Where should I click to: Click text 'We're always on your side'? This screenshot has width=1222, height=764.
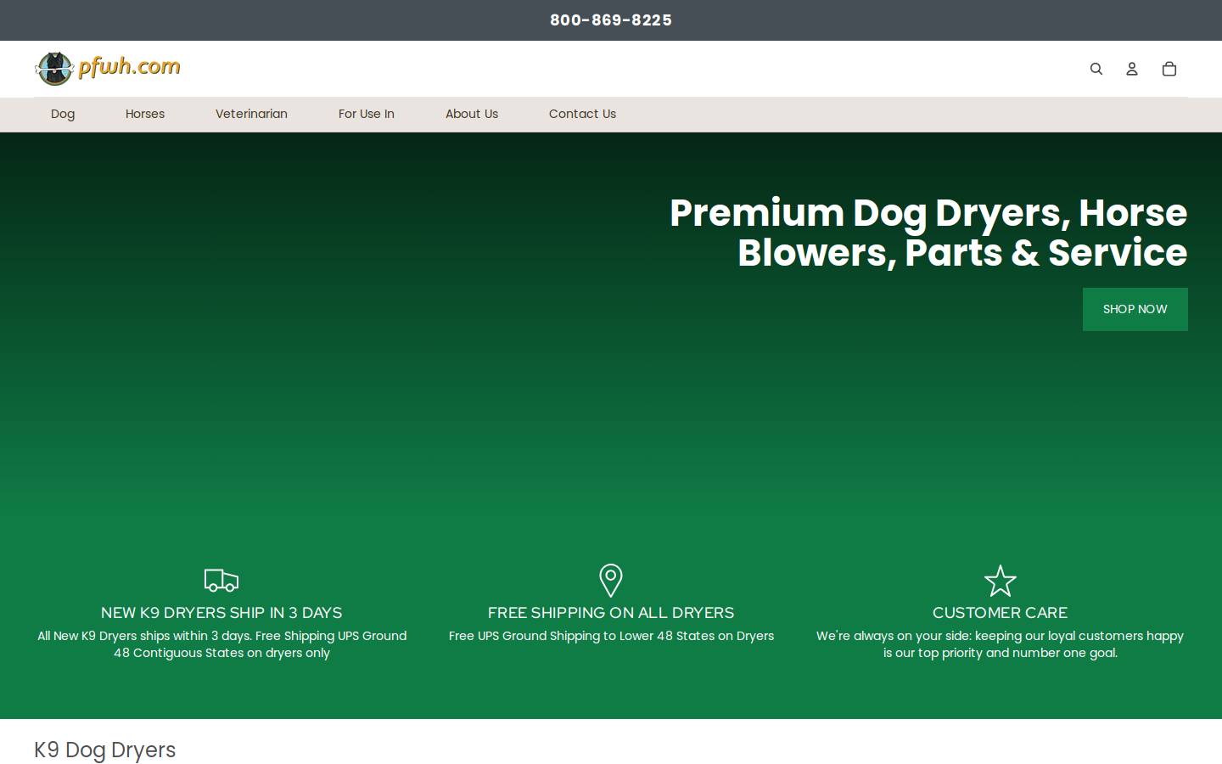click(894, 636)
